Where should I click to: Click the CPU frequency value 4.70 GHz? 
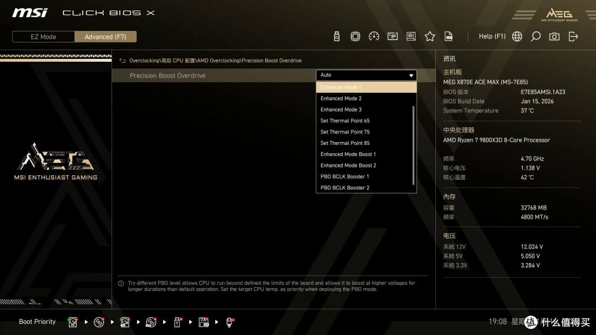(532, 159)
